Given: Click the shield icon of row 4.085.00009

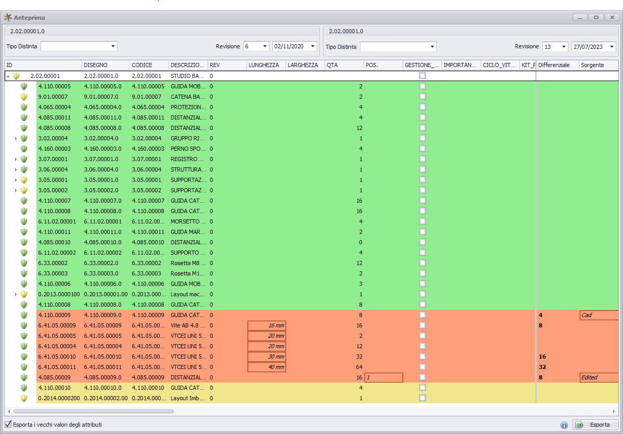Looking at the screenshot, I should (24, 377).
